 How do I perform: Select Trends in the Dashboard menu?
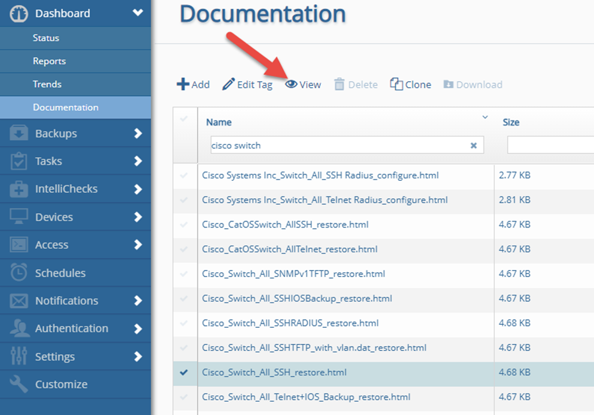47,84
